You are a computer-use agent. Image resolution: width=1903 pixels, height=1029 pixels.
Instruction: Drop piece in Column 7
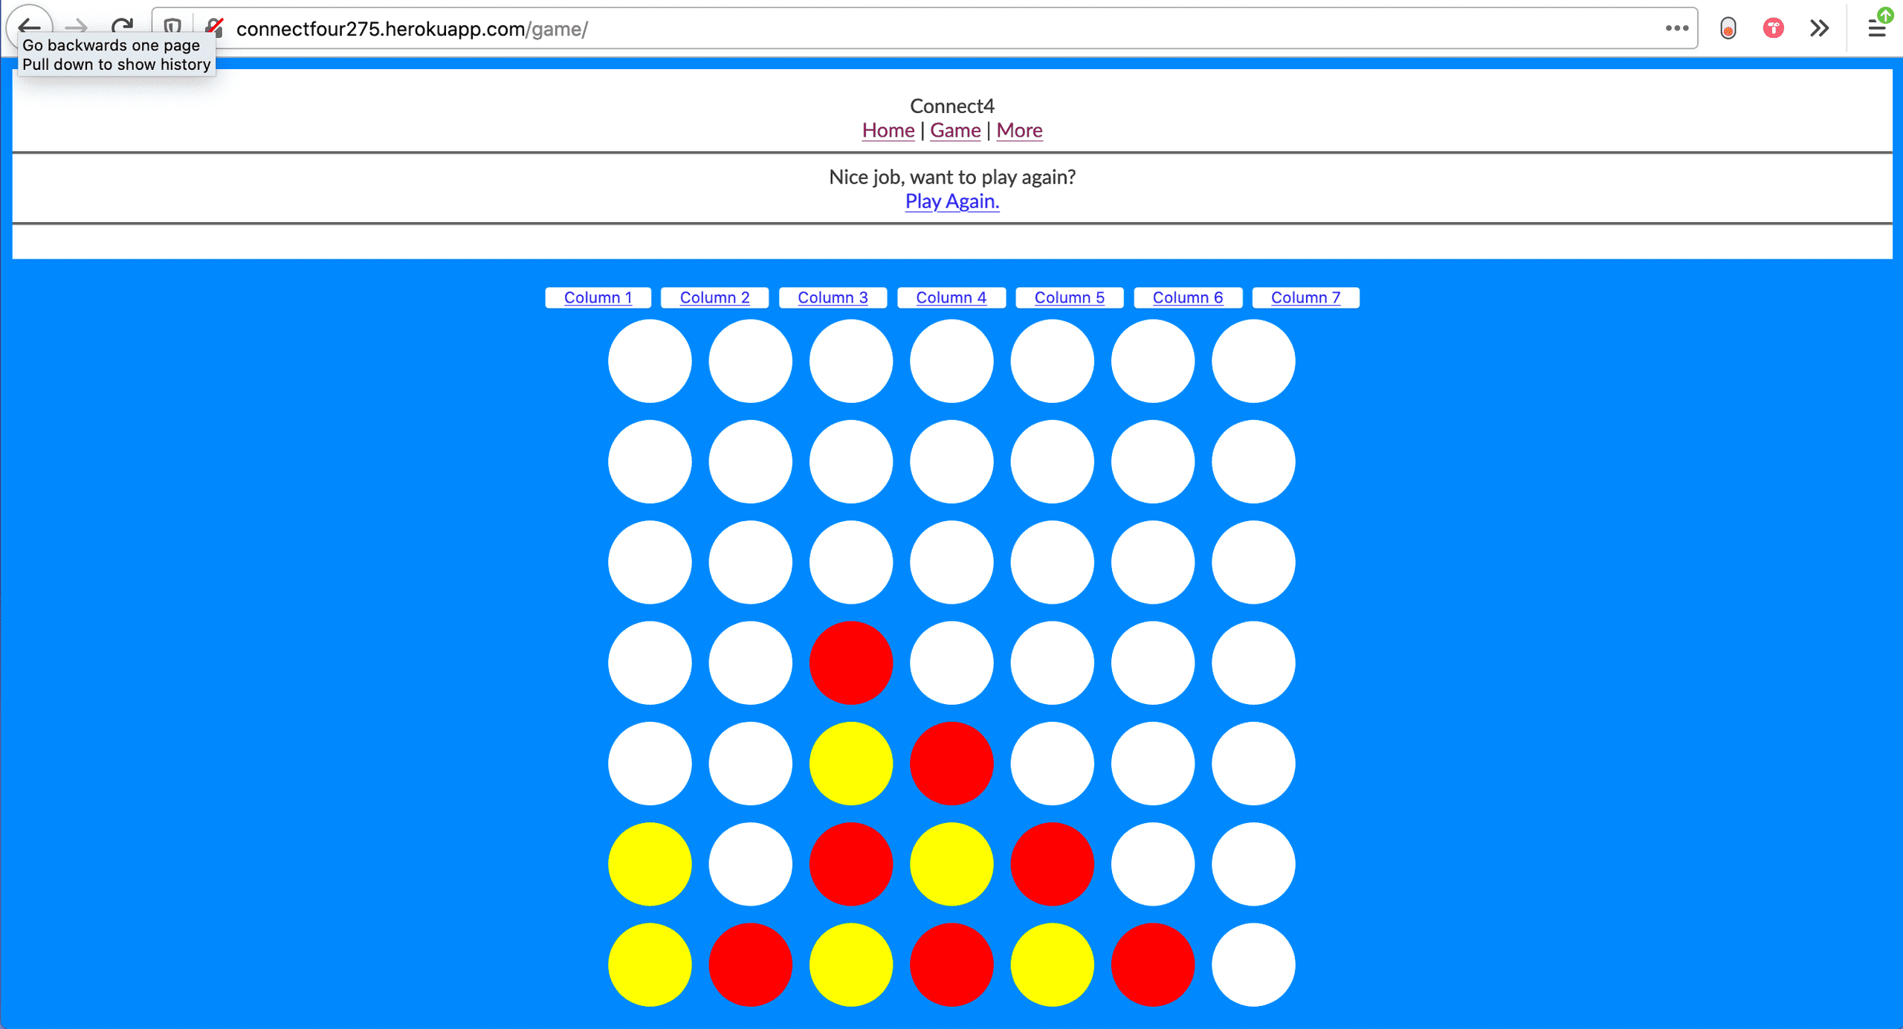point(1306,297)
